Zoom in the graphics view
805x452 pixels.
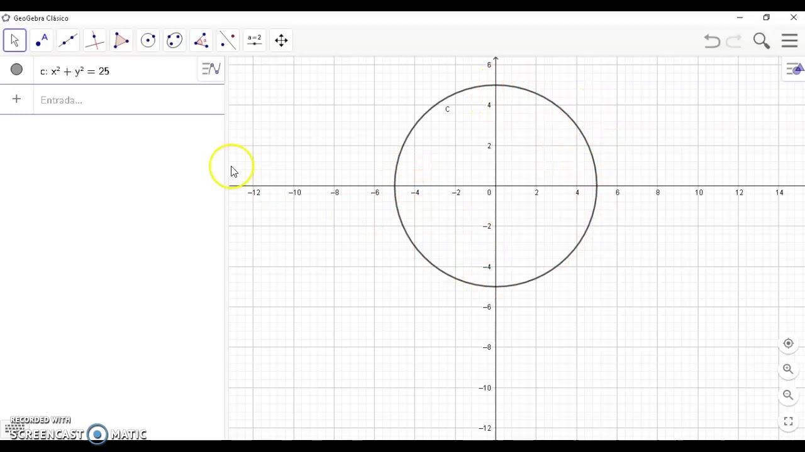pyautogui.click(x=788, y=369)
